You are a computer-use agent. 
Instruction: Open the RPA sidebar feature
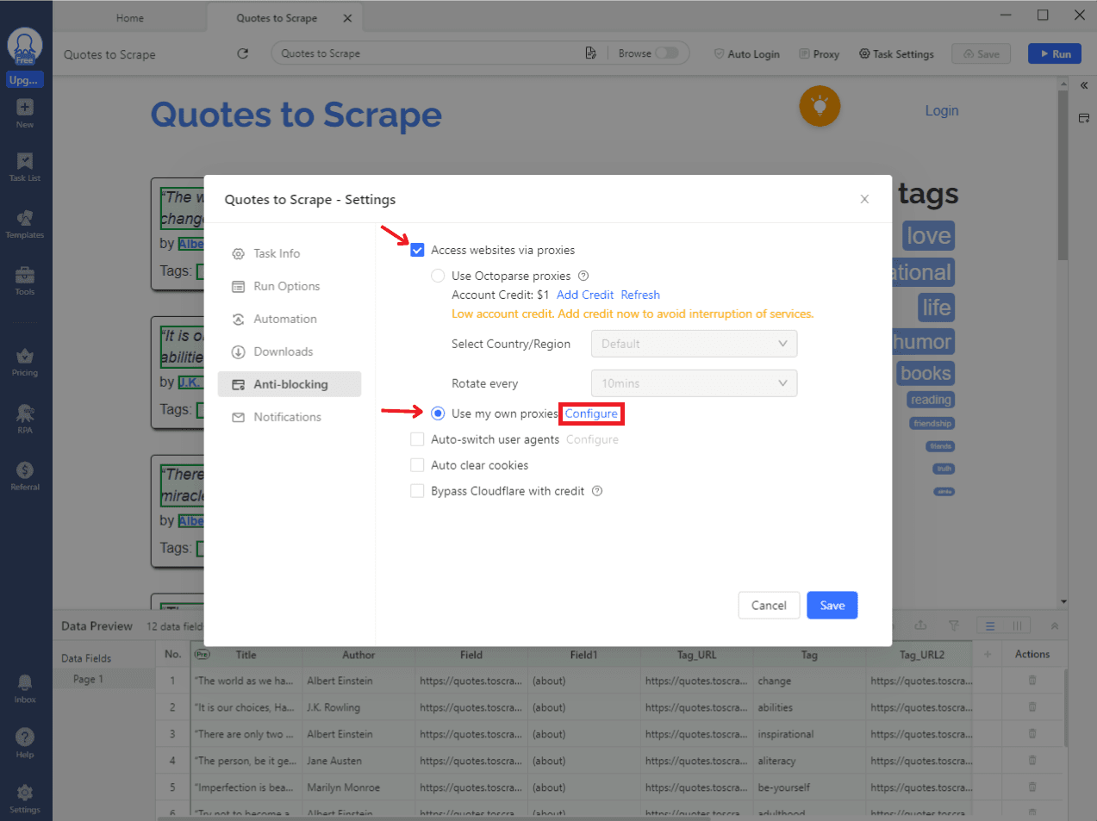click(25, 419)
